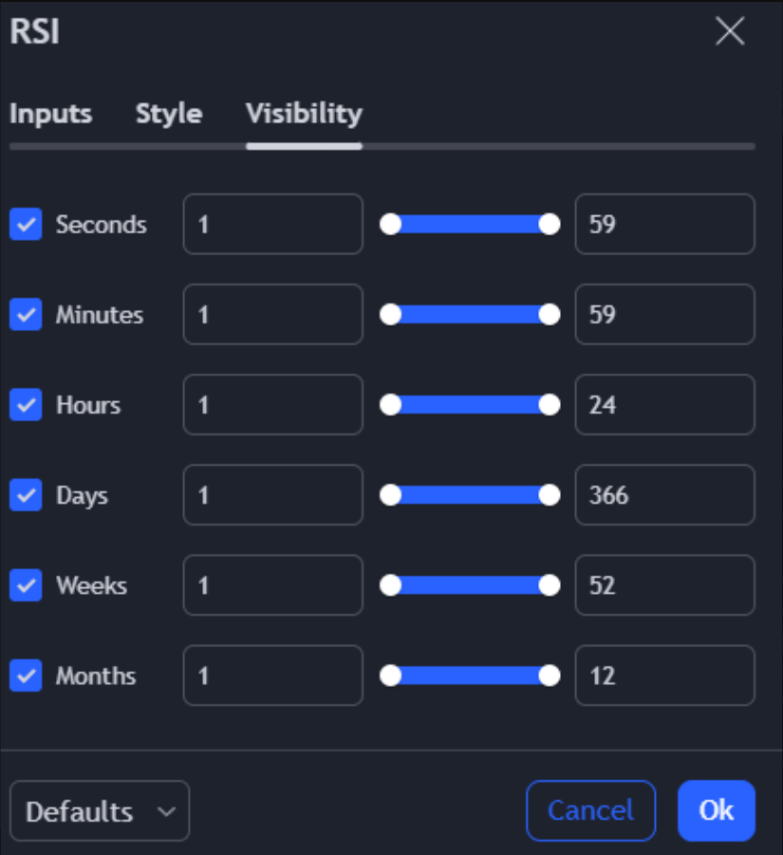Viewport: 783px width, 855px height.
Task: Disable the Hours visibility checkbox
Action: 26,404
